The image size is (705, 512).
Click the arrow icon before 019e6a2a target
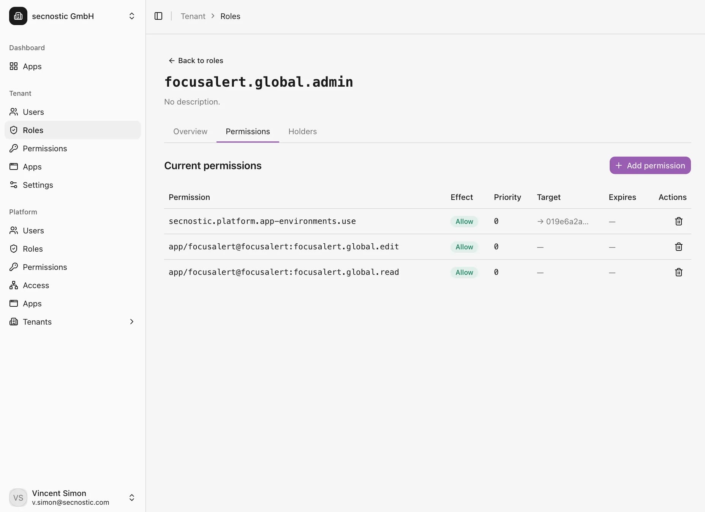click(x=540, y=221)
